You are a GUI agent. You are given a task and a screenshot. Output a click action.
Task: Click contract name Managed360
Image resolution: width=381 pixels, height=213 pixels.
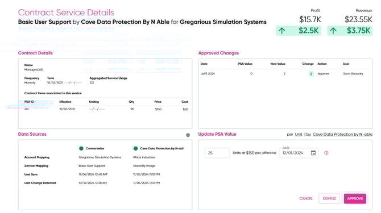pos(34,70)
